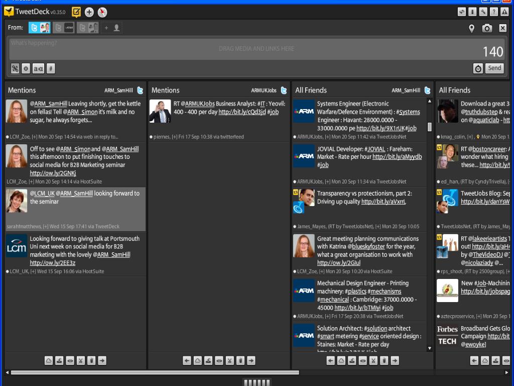This screenshot has height=386, width=514.
Task: Click the translate a›α button
Action: click(38, 68)
